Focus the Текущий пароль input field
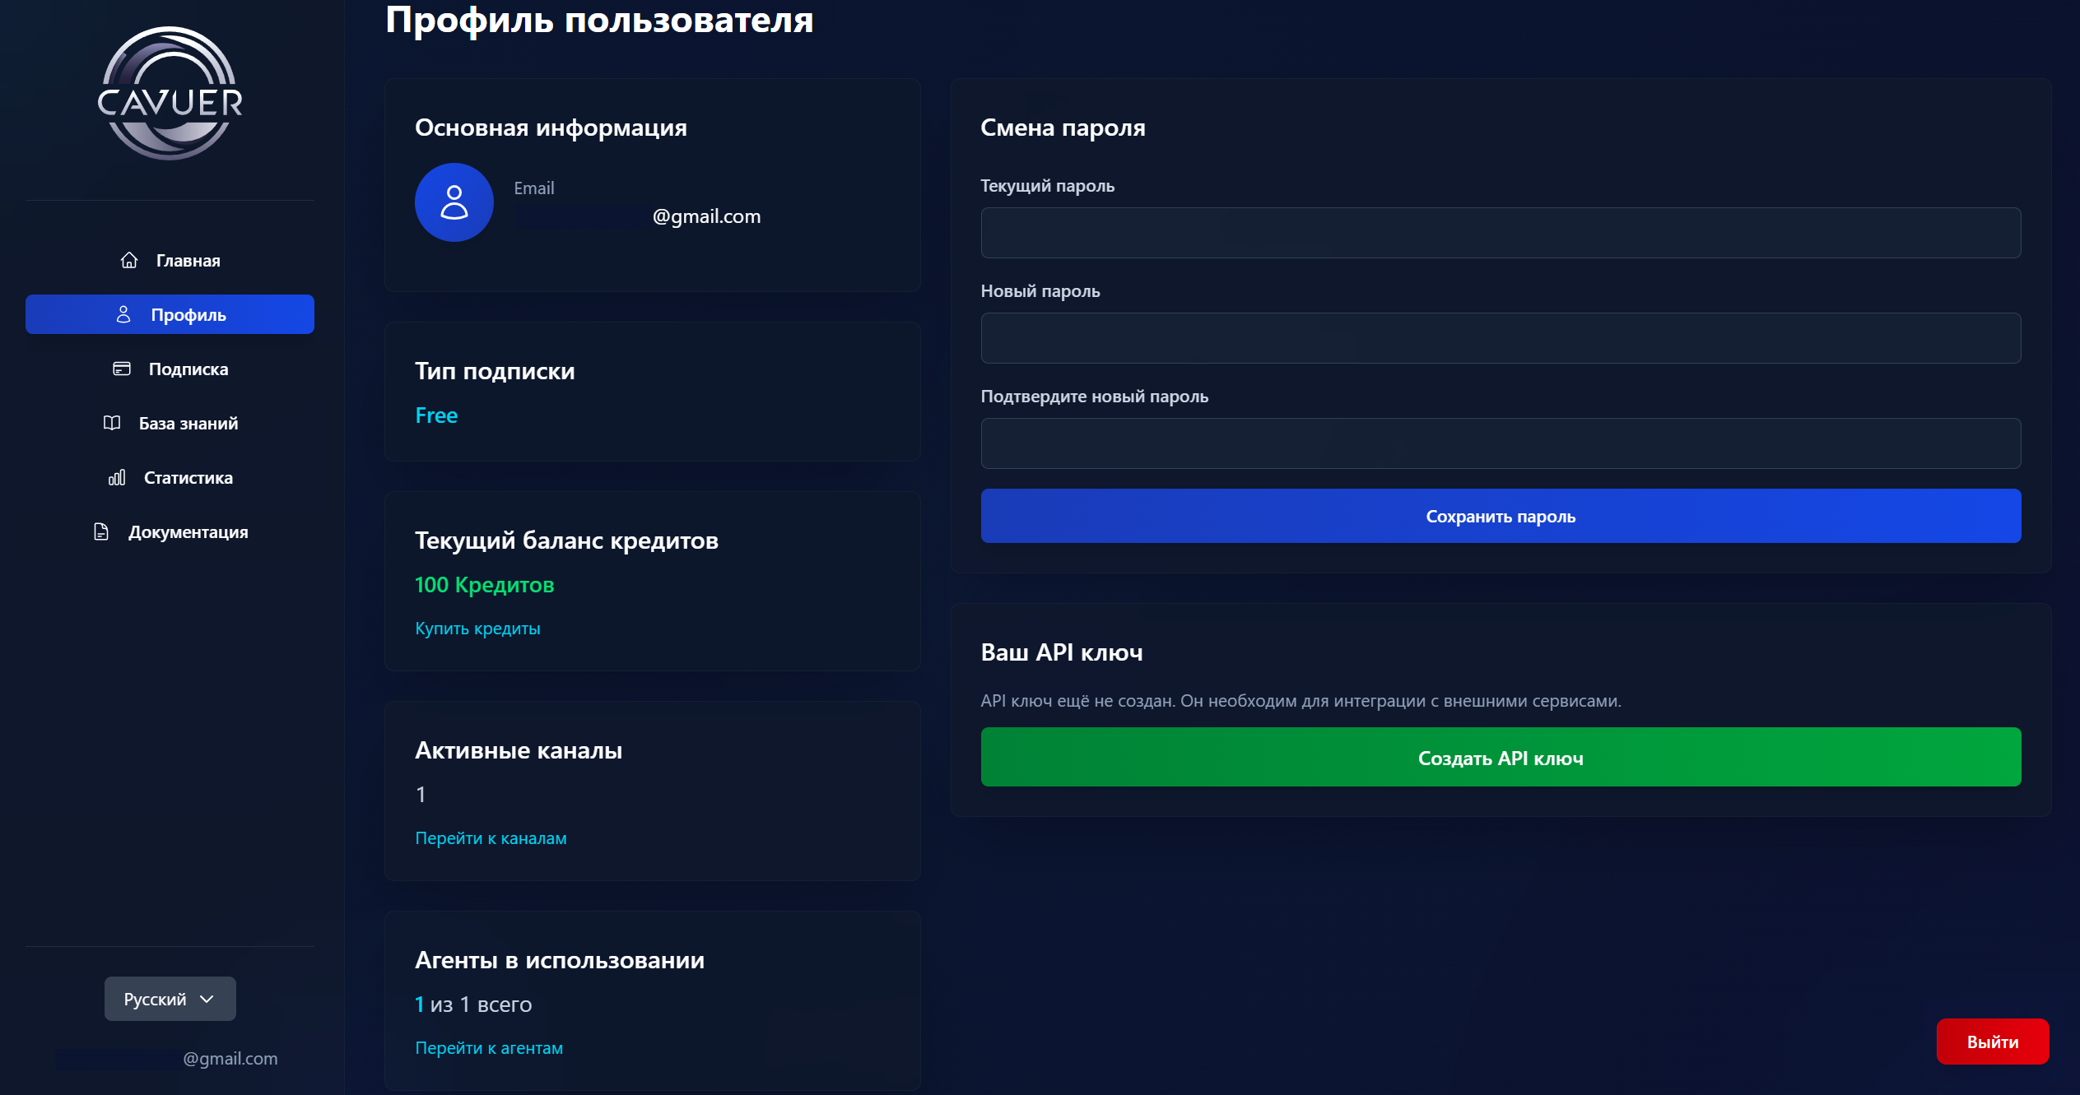Image resolution: width=2080 pixels, height=1095 pixels. click(1500, 233)
